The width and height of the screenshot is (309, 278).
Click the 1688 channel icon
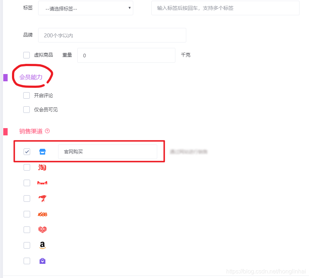[x=42, y=214]
